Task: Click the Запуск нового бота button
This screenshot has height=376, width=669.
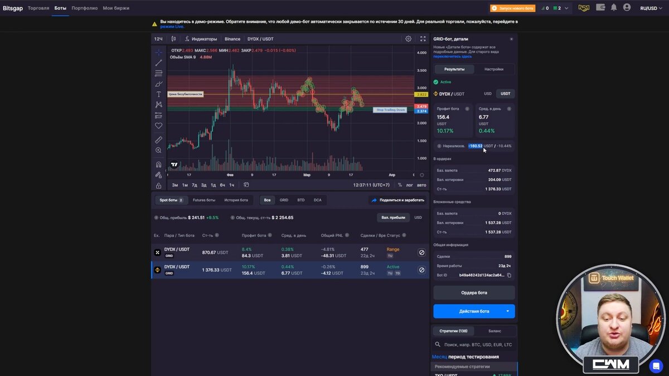Action: 512,8
